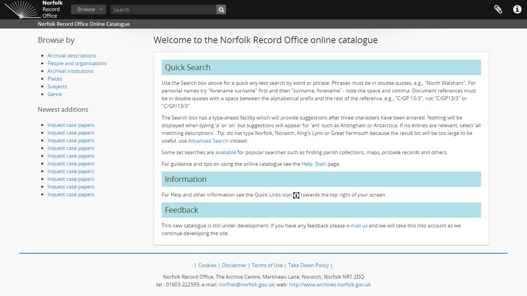Click the Browse by heading
The width and height of the screenshot is (527, 296).
point(56,40)
